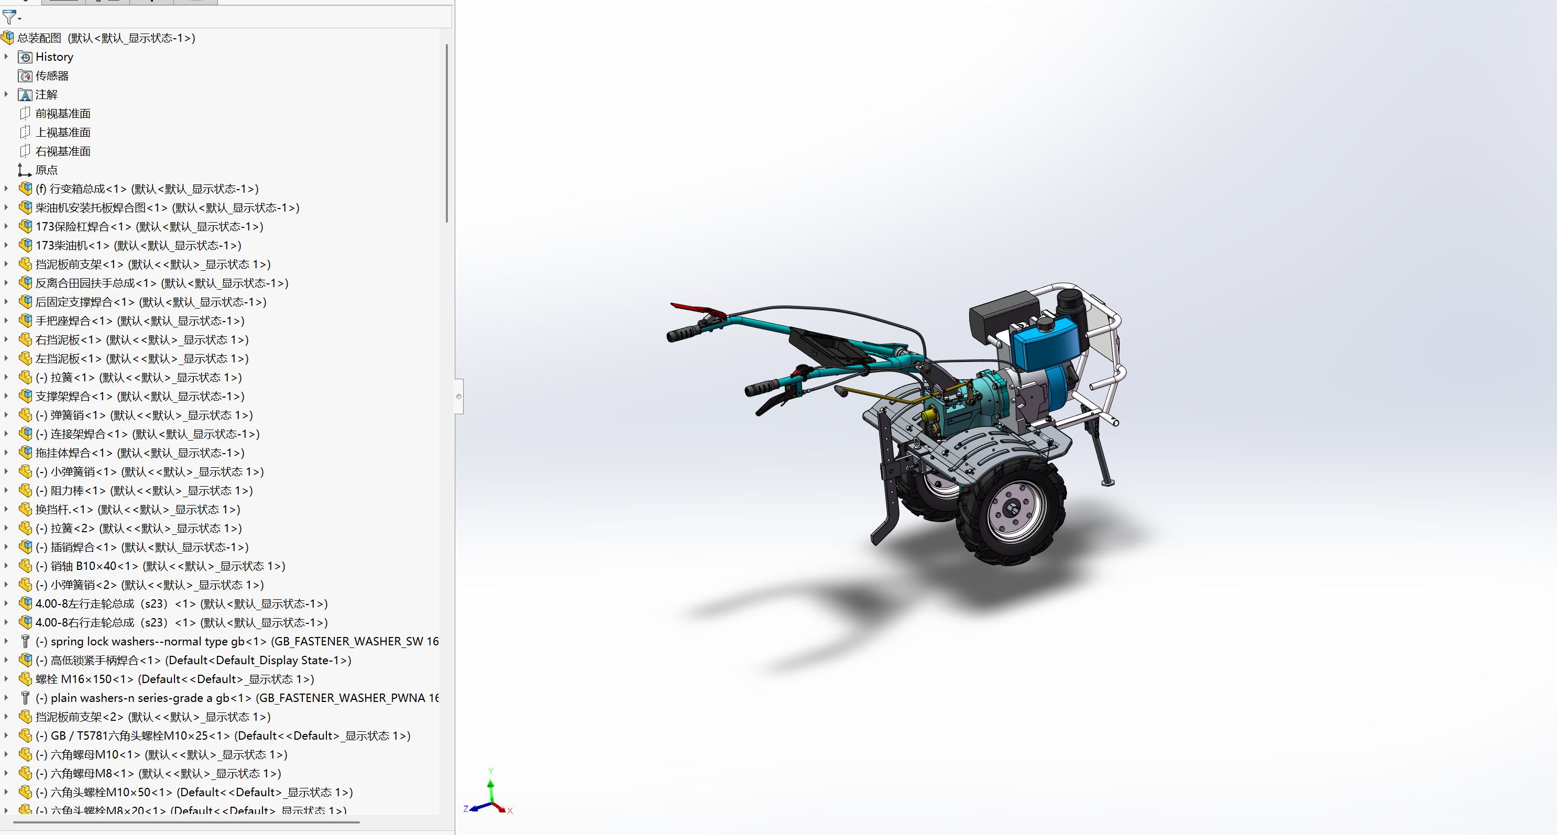Click the History folder icon
1557x835 pixels.
pyautogui.click(x=25, y=57)
